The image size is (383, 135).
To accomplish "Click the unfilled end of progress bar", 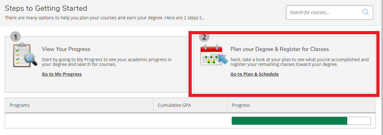I will [x=359, y=121].
